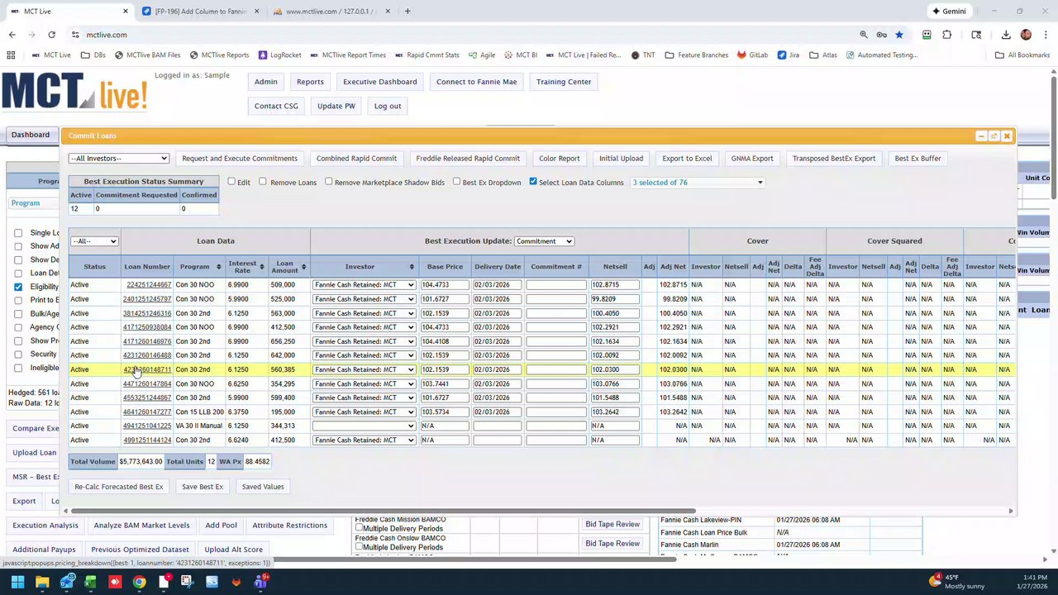Viewport: 1058px width, 595px height.
Task: Close the Commit Loans dialog
Action: [x=1007, y=136]
